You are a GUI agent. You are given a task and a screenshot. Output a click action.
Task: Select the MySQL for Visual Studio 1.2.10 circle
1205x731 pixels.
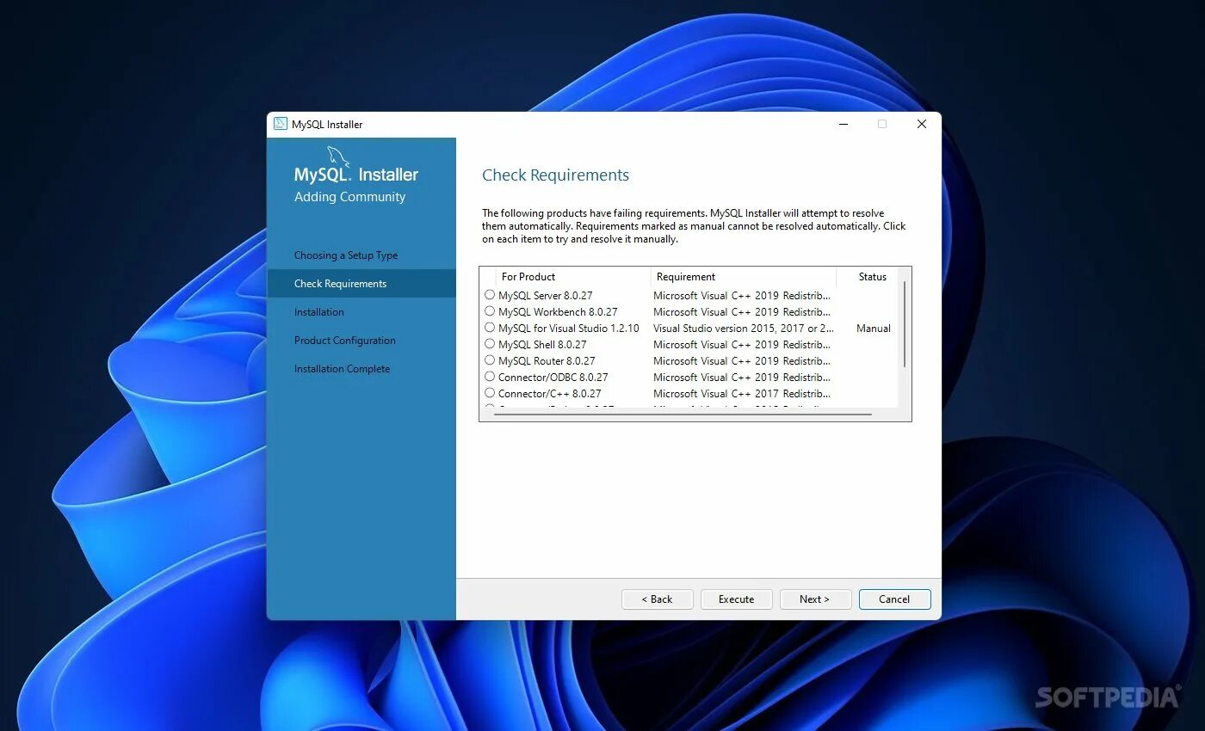[490, 328]
